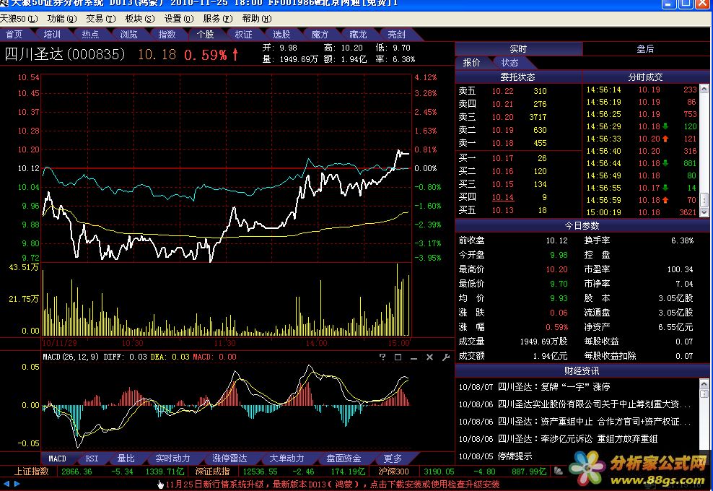Switch to the 藏龙 tab
Screen dimensions: 713x491
point(358,35)
